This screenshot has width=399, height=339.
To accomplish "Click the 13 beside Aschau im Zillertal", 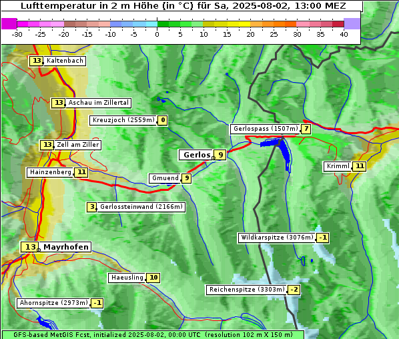I will tap(59, 103).
